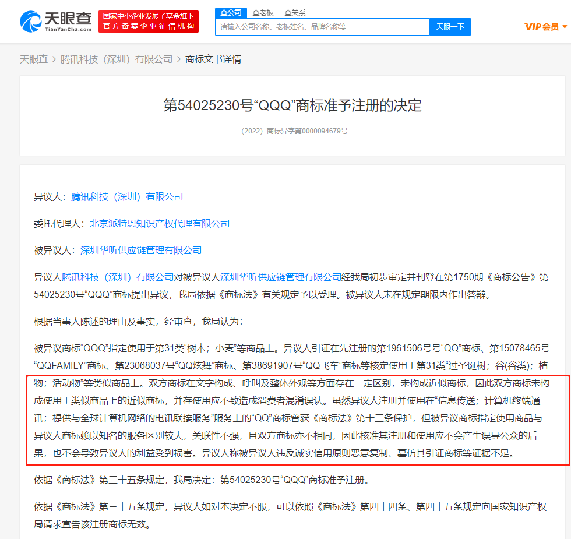Select the active 查公司 tab
Screen dimensions: 571x539
coord(230,12)
